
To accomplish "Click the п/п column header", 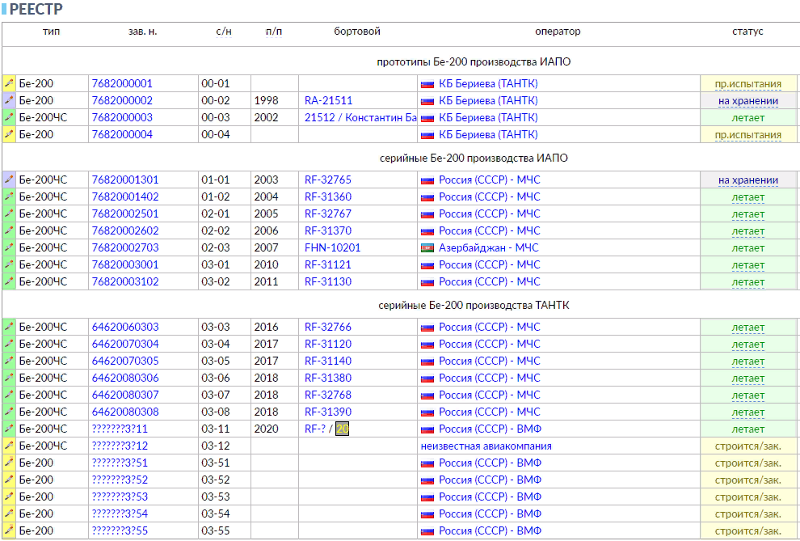I will click(274, 32).
